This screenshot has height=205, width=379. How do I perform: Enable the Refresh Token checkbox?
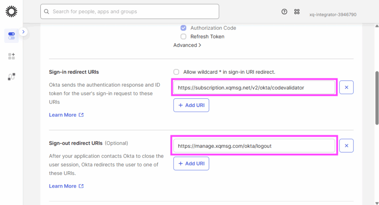pyautogui.click(x=183, y=37)
